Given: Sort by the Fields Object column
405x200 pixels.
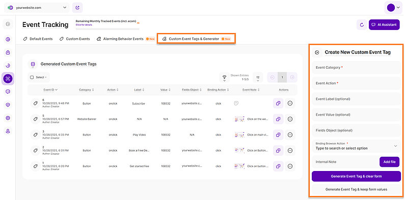Looking at the screenshot, I should [x=192, y=90].
